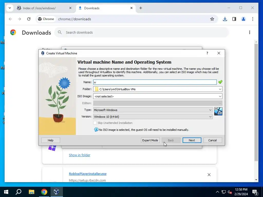
Task: Remove RobloxPlayerInstaller.exe from downloads list
Action: pyautogui.click(x=209, y=175)
